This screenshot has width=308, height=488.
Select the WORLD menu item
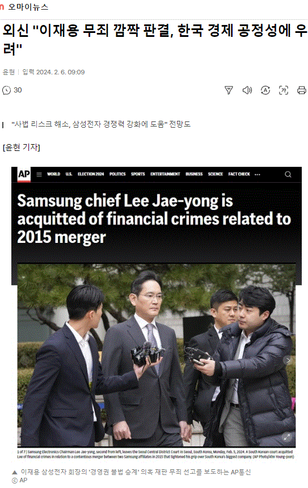pyautogui.click(x=53, y=174)
